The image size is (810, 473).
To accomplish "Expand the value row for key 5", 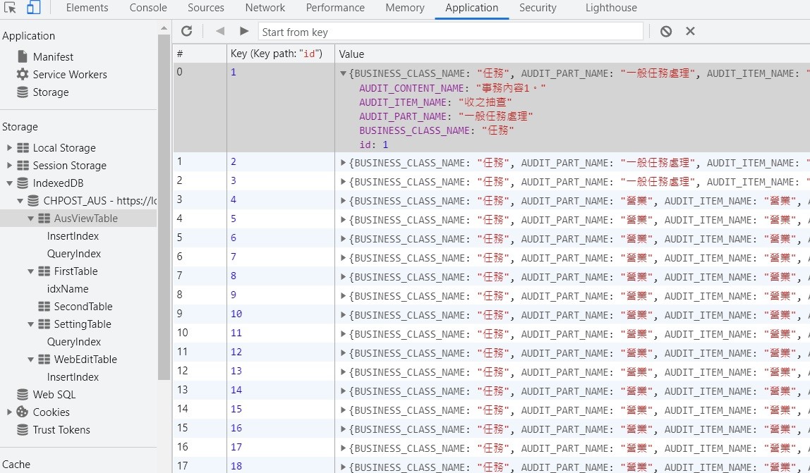I will click(x=344, y=220).
